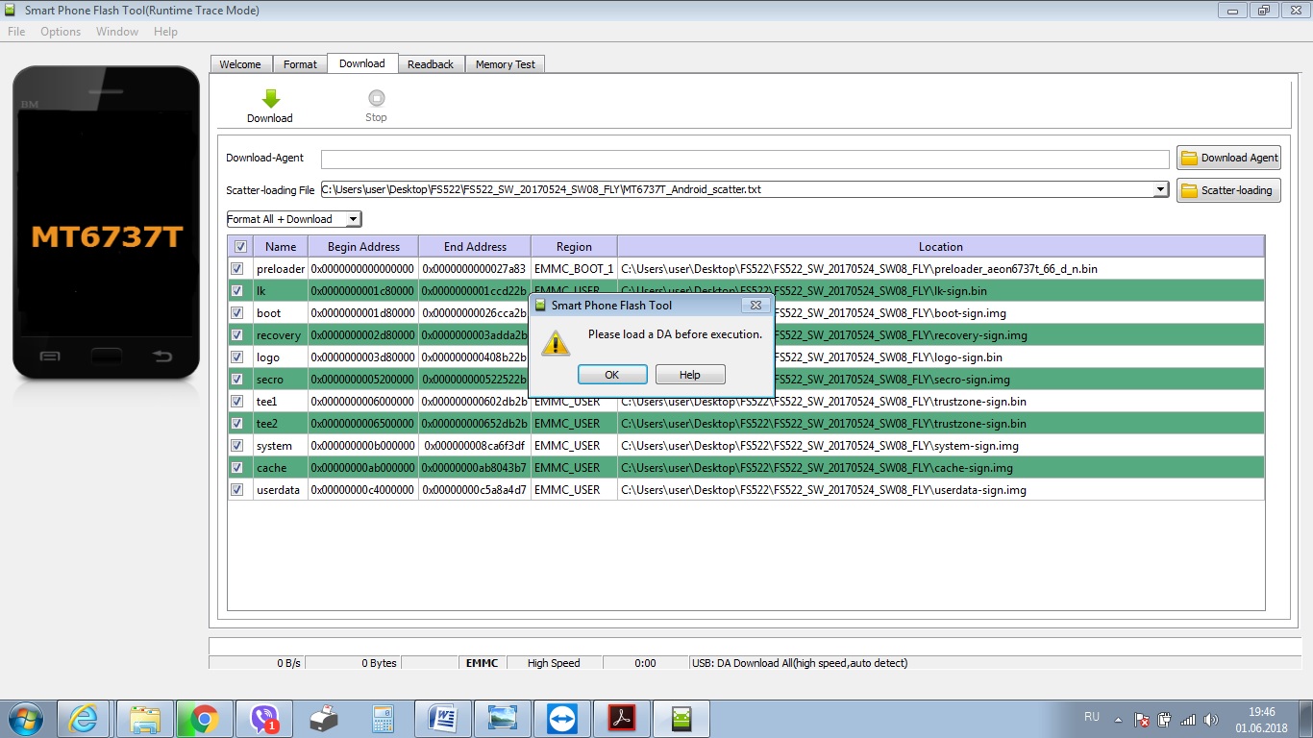Click the green Download arrow icon
Image resolution: width=1313 pixels, height=738 pixels.
270,99
